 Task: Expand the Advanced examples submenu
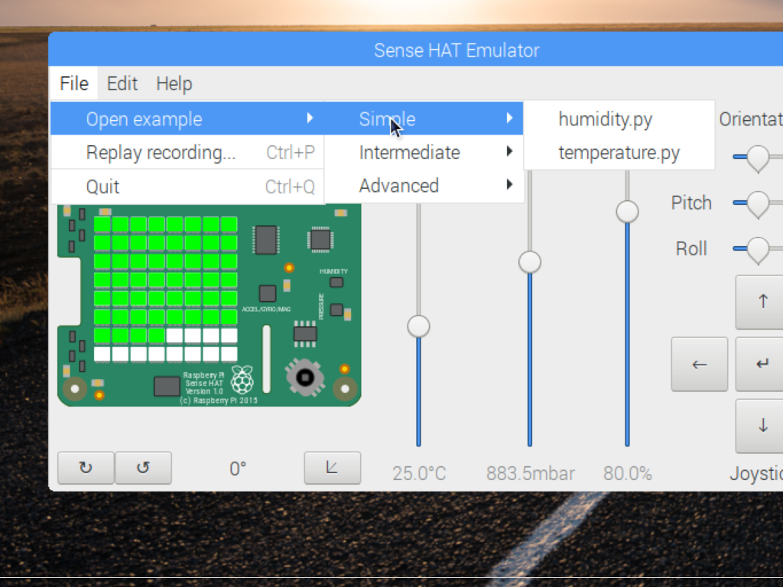click(424, 186)
